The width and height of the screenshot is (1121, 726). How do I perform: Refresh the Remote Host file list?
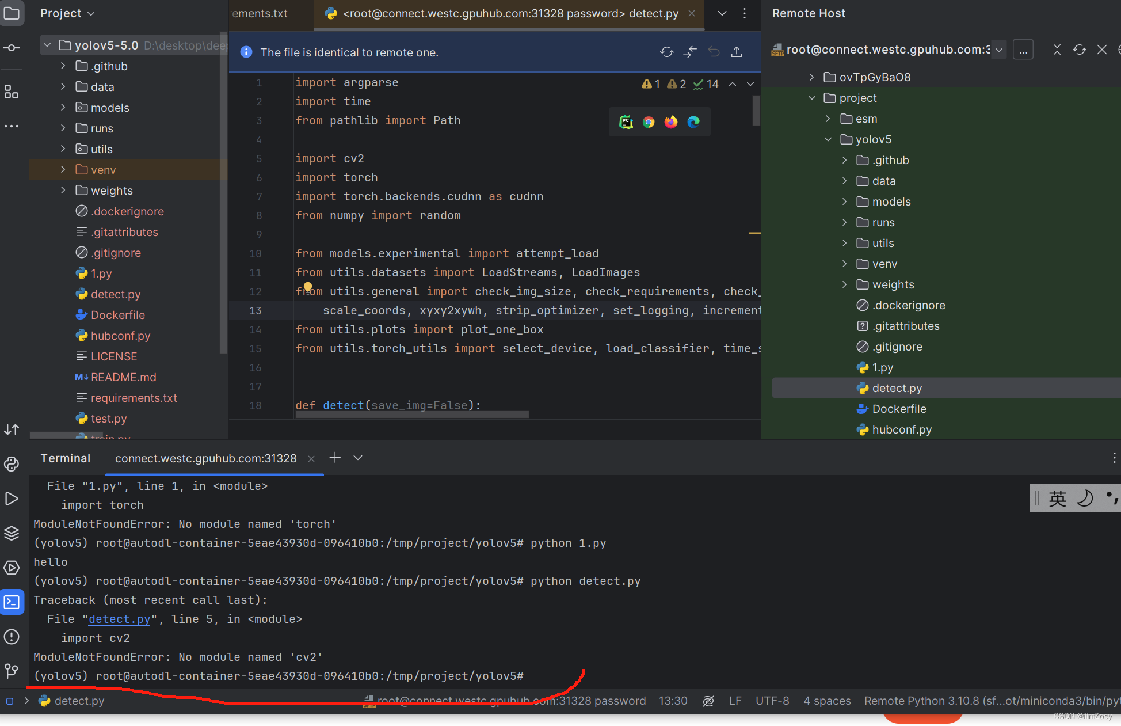coord(1079,50)
